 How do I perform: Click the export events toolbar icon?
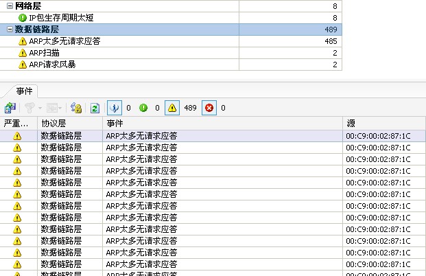pyautogui.click(x=10, y=108)
